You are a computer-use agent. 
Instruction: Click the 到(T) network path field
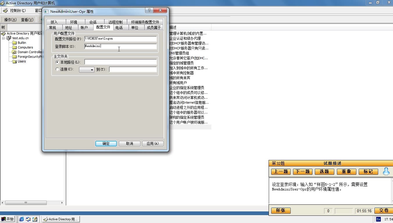[133, 69]
